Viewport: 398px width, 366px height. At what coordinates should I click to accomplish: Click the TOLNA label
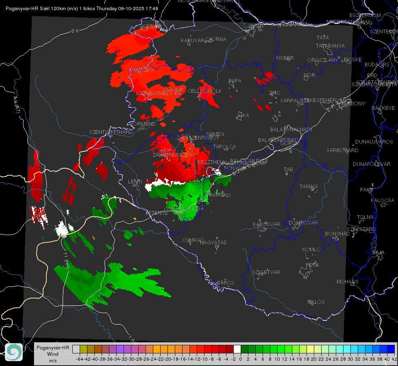click(x=365, y=217)
